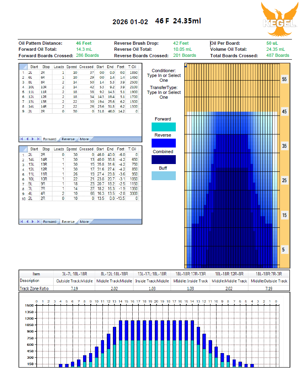Image resolution: width=300 pixels, height=372 pixels.
Task: Click next-sheet arrow in upper table
Action: [x=33, y=139]
